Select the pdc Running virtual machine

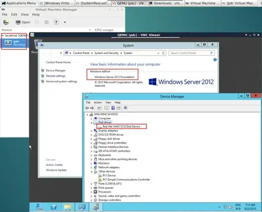pyautogui.click(x=15, y=43)
